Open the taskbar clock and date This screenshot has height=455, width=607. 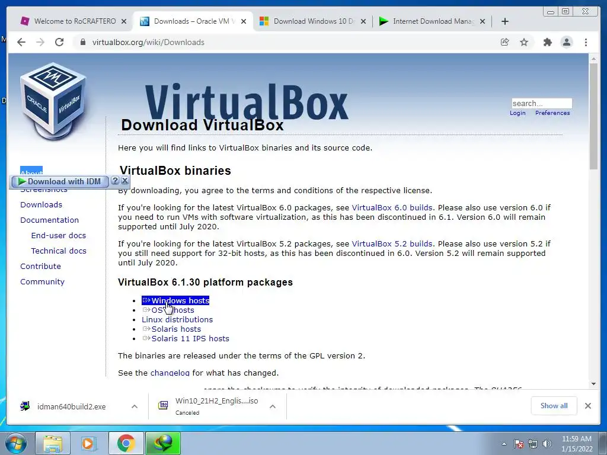click(x=577, y=444)
